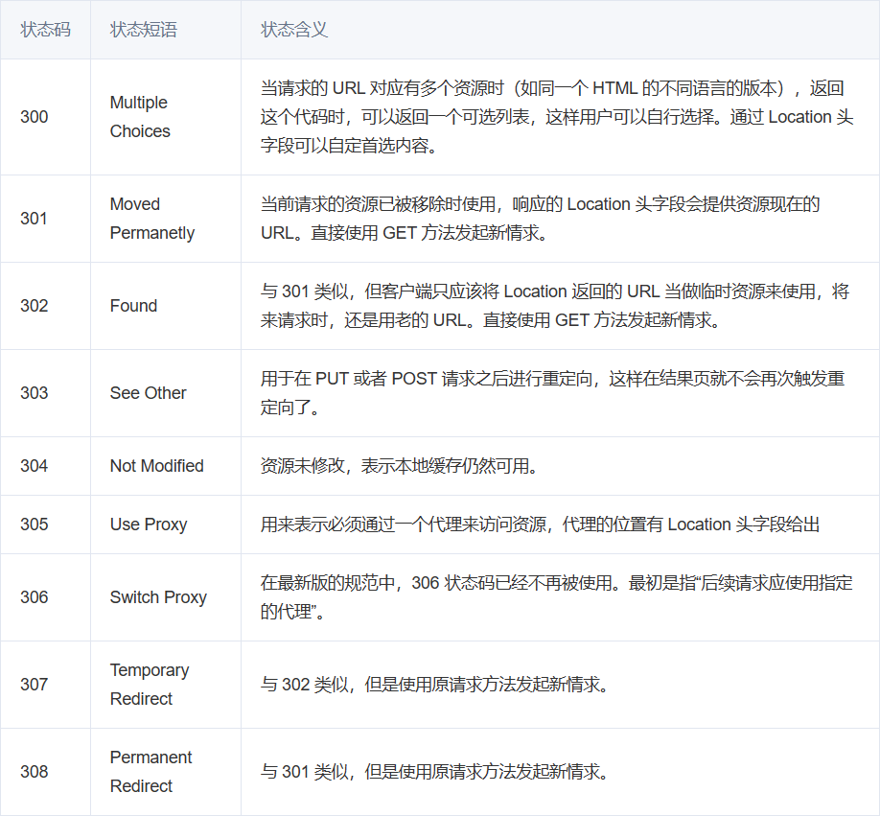Select the 301 status code cell
The height and width of the screenshot is (816, 880).
(35, 219)
